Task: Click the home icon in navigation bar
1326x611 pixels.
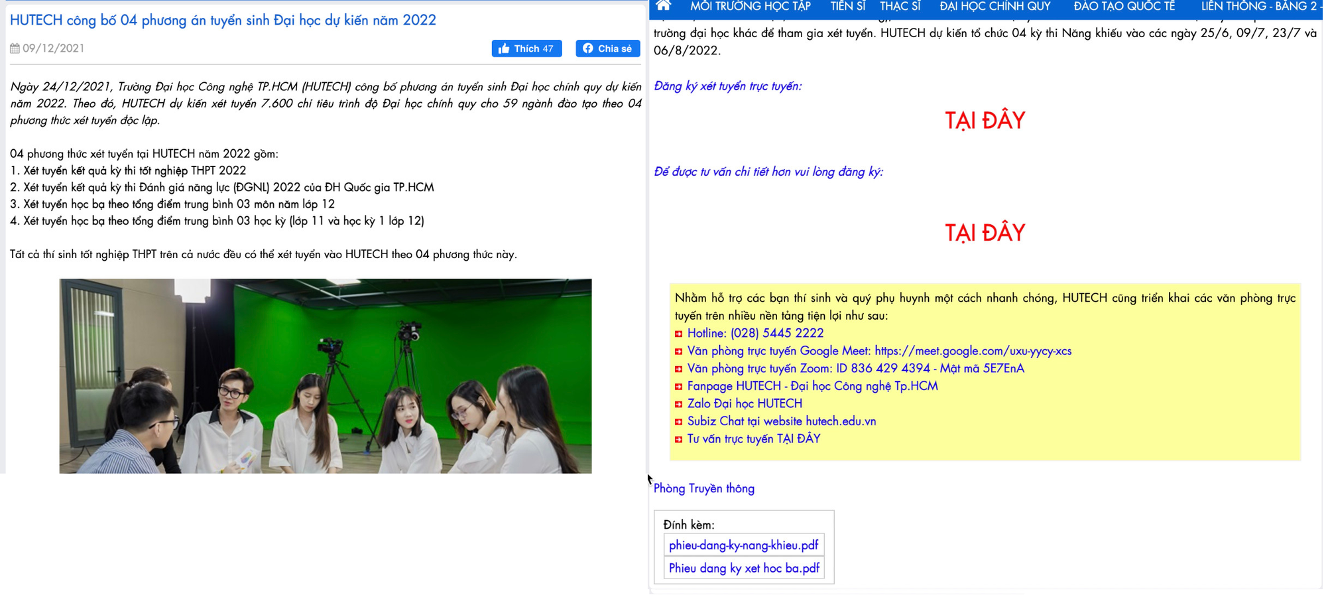Action: click(664, 6)
